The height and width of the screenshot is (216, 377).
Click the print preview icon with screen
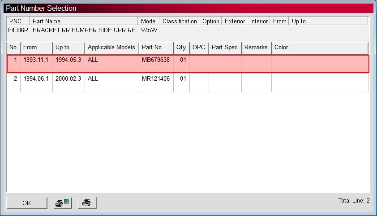point(62,203)
